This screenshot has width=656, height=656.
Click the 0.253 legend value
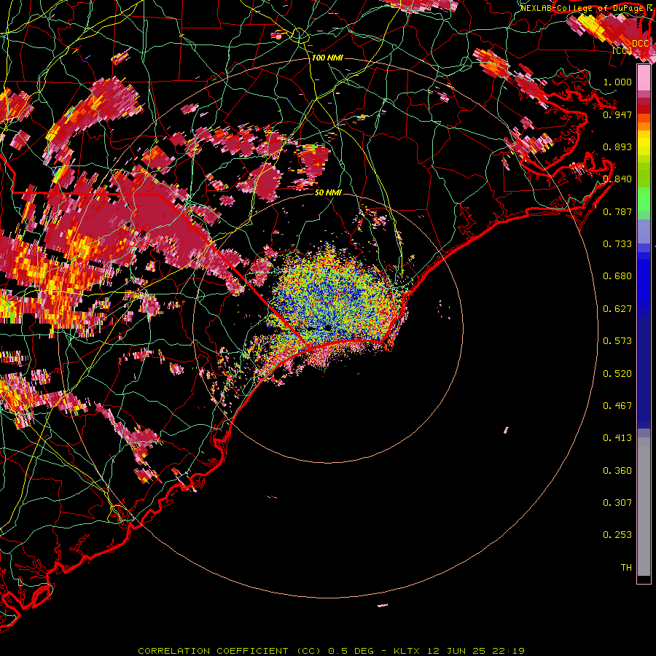pyautogui.click(x=617, y=535)
